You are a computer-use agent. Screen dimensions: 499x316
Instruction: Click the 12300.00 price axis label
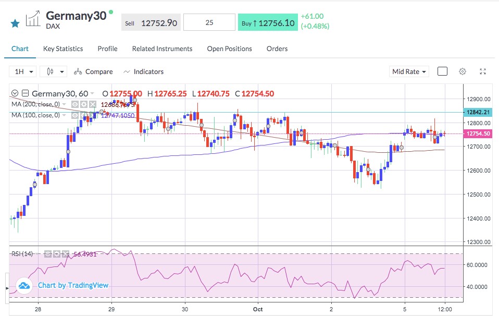tap(479, 242)
